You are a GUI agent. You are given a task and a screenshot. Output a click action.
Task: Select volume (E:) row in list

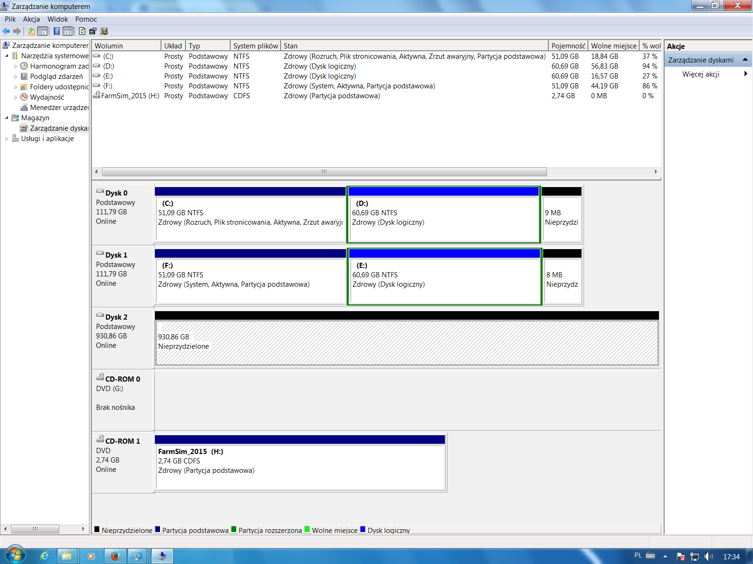click(376, 76)
